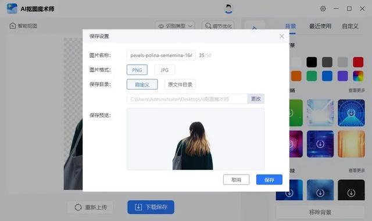This screenshot has height=221, width=372.
Task: Pick the dark gray color swatch
Action: pos(327,62)
